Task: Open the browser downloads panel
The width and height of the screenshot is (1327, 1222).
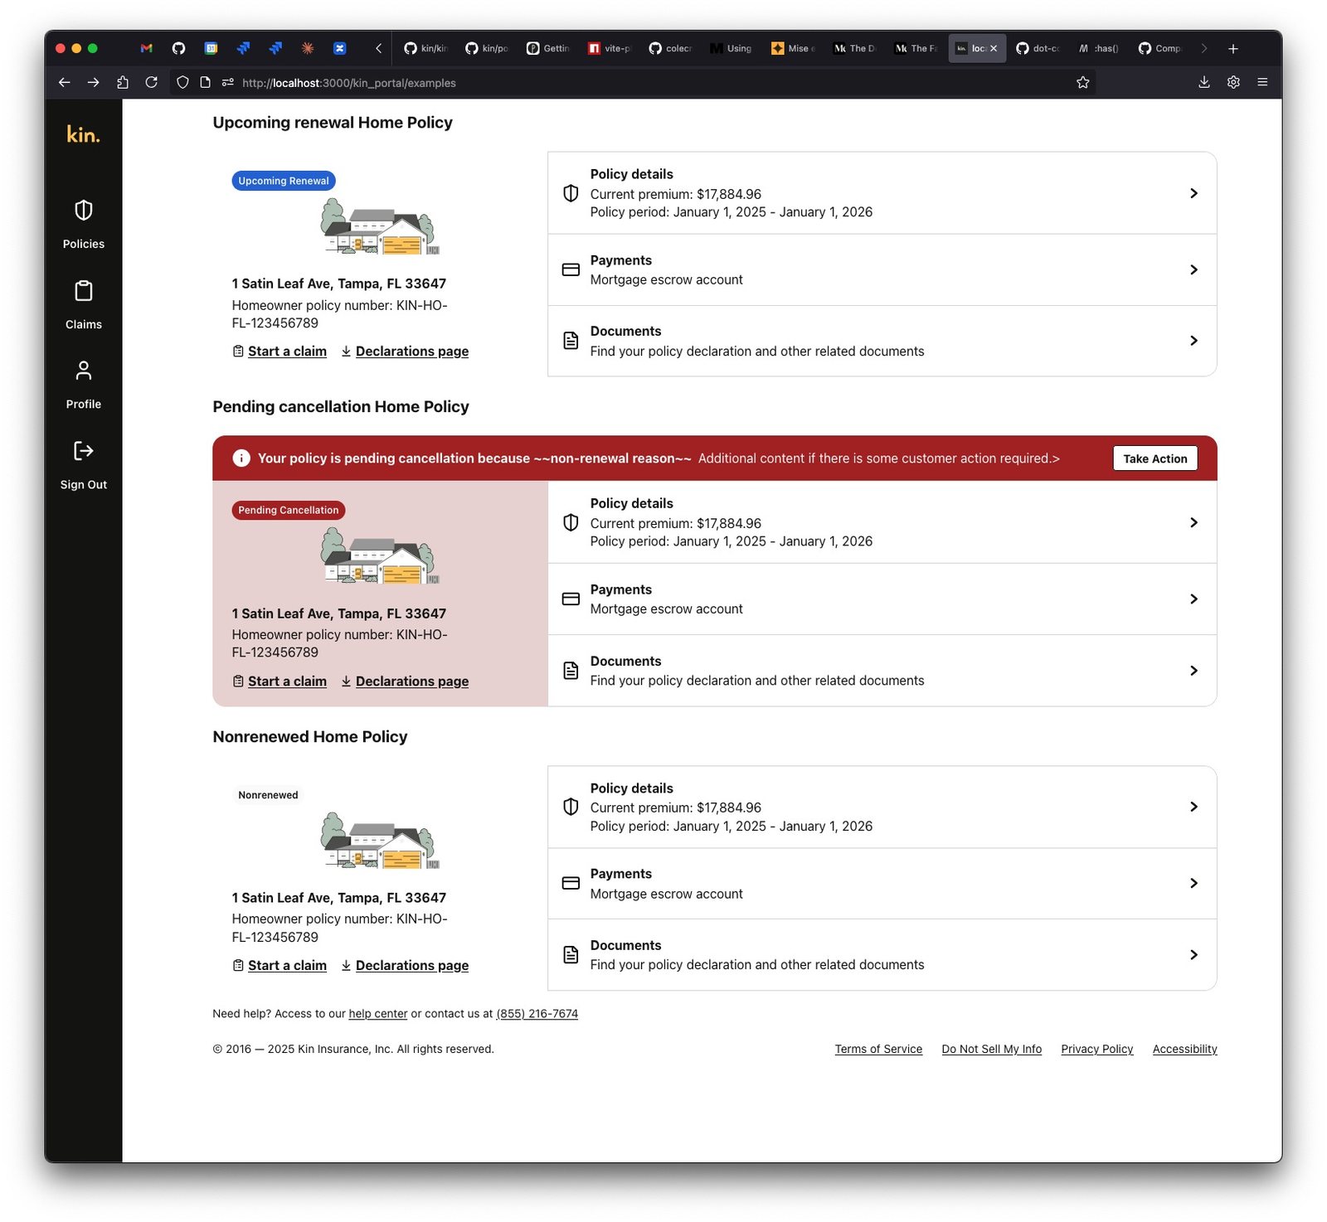Action: [1204, 82]
